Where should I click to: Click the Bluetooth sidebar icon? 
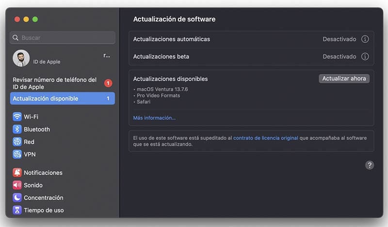17,129
